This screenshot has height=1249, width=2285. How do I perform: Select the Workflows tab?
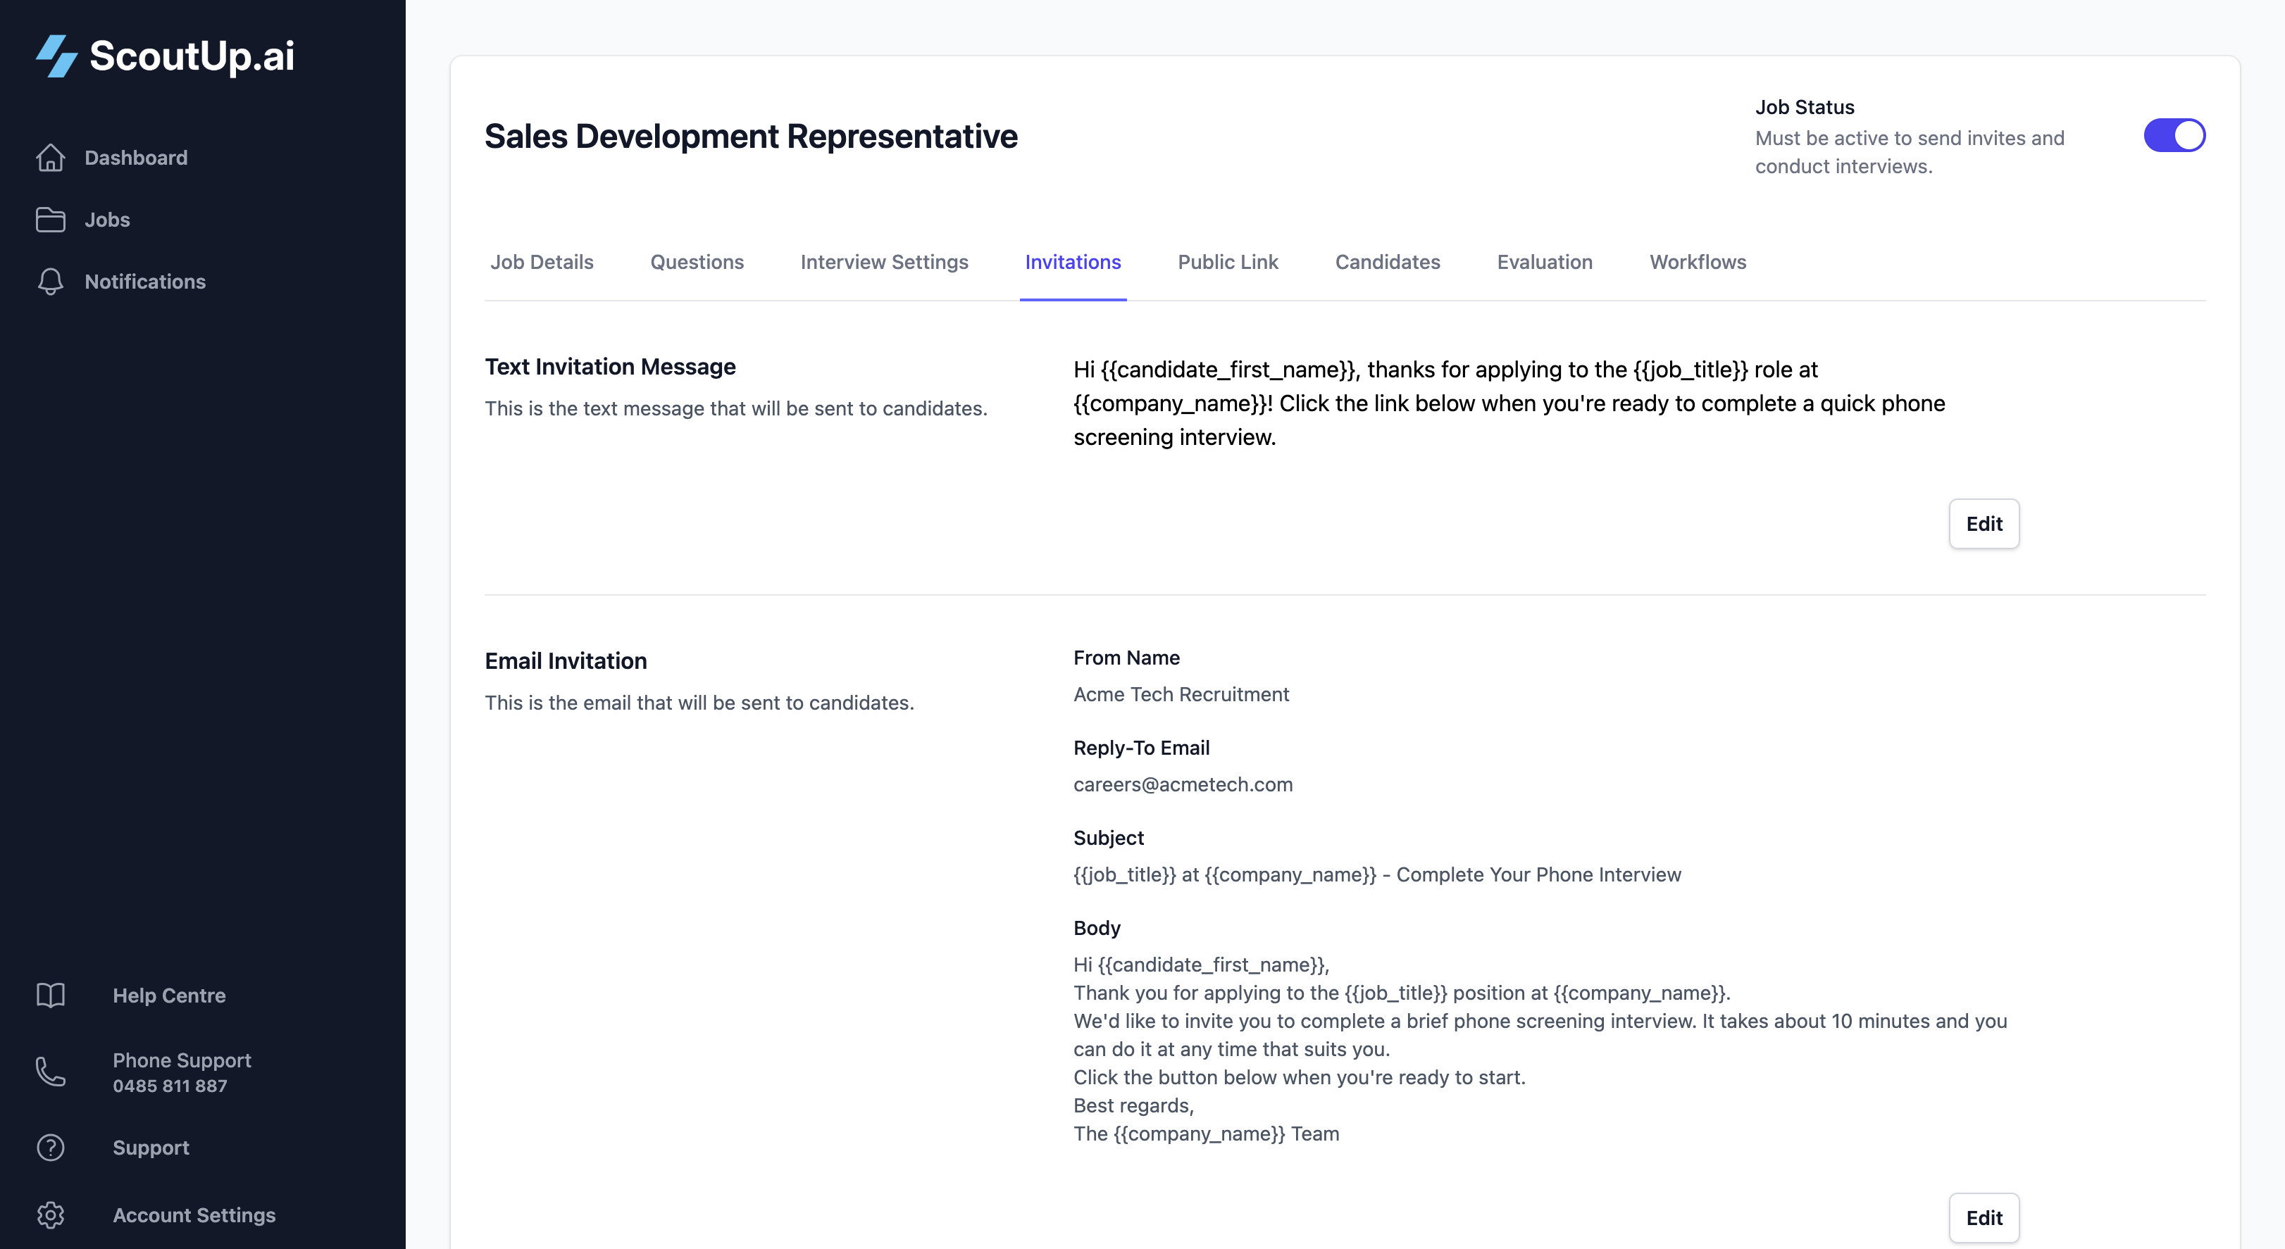coord(1697,261)
